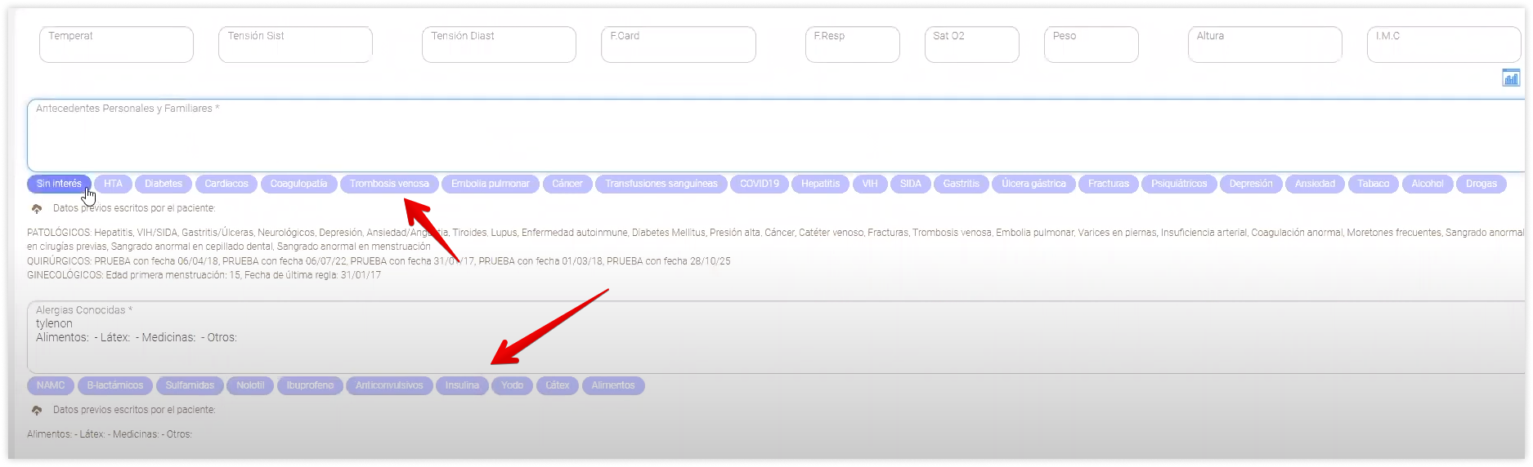Open the chart icon beside I.M.C
The height and width of the screenshot is (467, 1533).
(x=1511, y=78)
